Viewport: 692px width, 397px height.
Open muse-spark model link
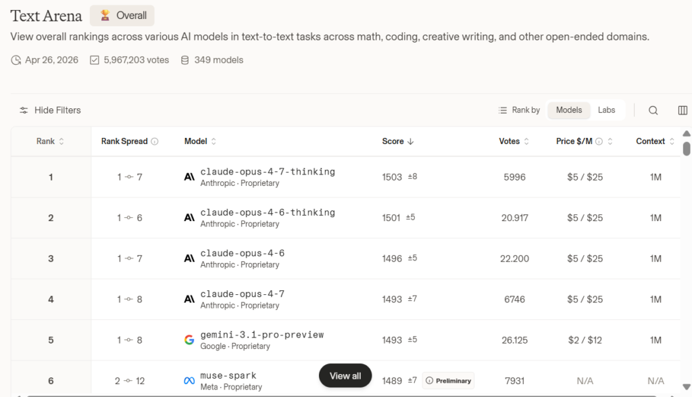[x=228, y=375]
